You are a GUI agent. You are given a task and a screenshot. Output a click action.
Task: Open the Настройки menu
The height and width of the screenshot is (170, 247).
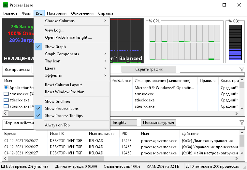(57, 13)
